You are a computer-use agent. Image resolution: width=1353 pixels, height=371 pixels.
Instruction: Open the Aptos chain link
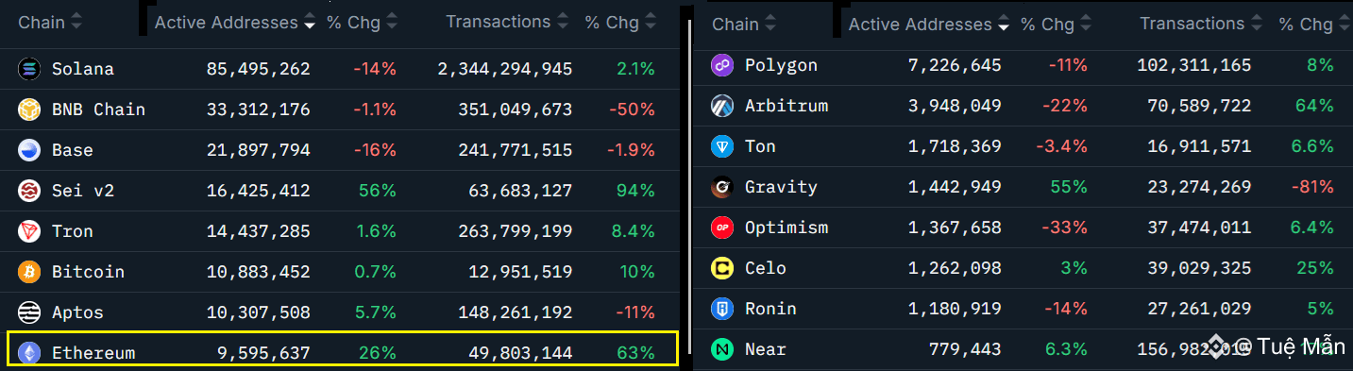pyautogui.click(x=77, y=312)
